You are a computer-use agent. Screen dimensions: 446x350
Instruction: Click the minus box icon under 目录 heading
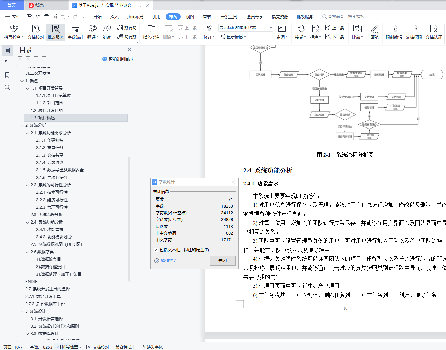coord(44,59)
